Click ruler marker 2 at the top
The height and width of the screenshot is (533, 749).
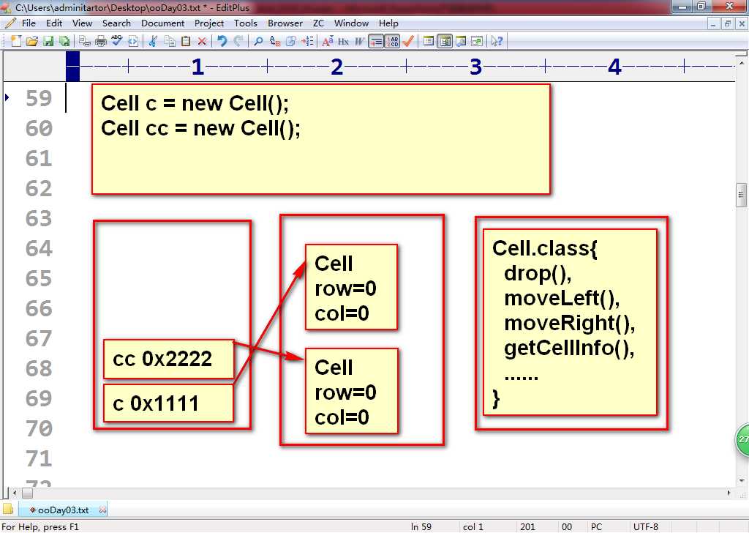[x=336, y=67]
